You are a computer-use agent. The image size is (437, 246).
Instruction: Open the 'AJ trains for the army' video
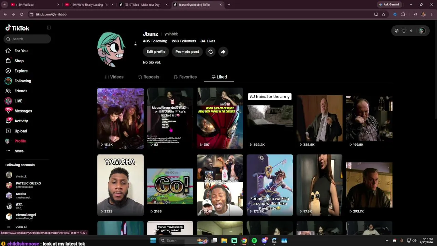[270, 119]
